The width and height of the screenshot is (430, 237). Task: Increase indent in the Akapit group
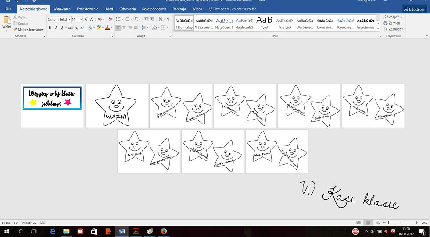tap(152, 19)
